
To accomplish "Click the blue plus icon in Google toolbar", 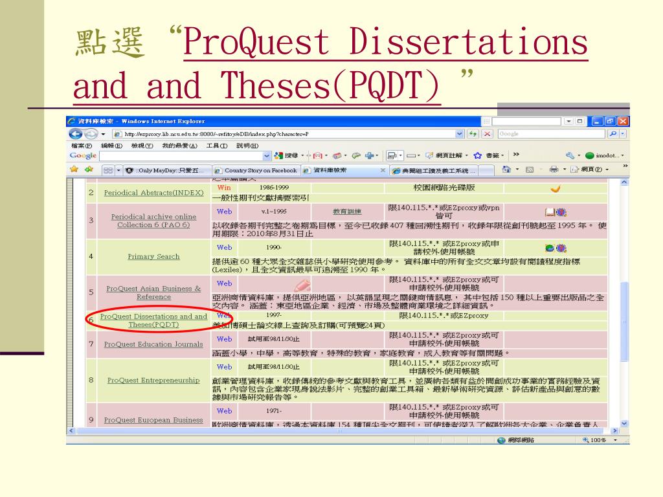I will [x=369, y=155].
